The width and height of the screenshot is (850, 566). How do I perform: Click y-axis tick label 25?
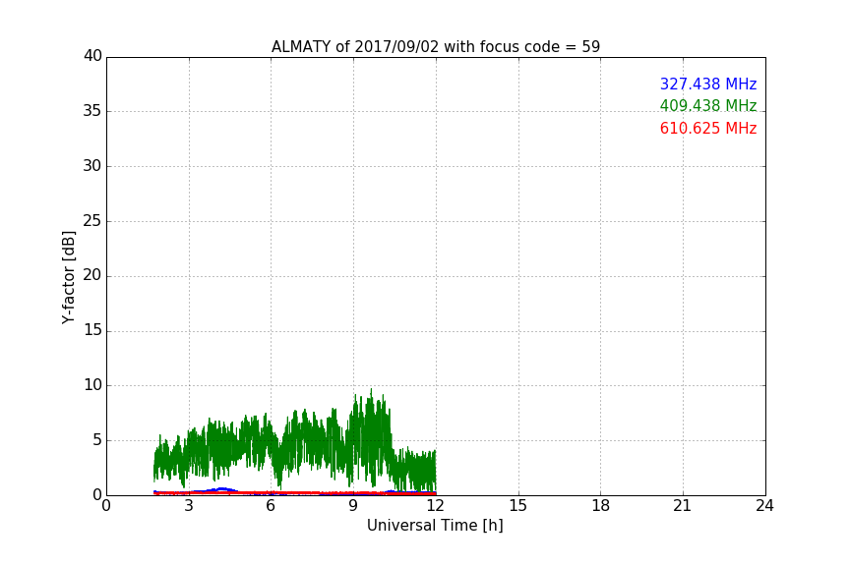coord(92,220)
